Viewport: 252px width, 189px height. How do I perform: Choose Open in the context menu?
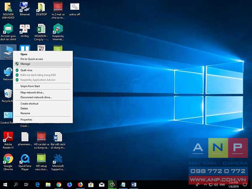43,54
